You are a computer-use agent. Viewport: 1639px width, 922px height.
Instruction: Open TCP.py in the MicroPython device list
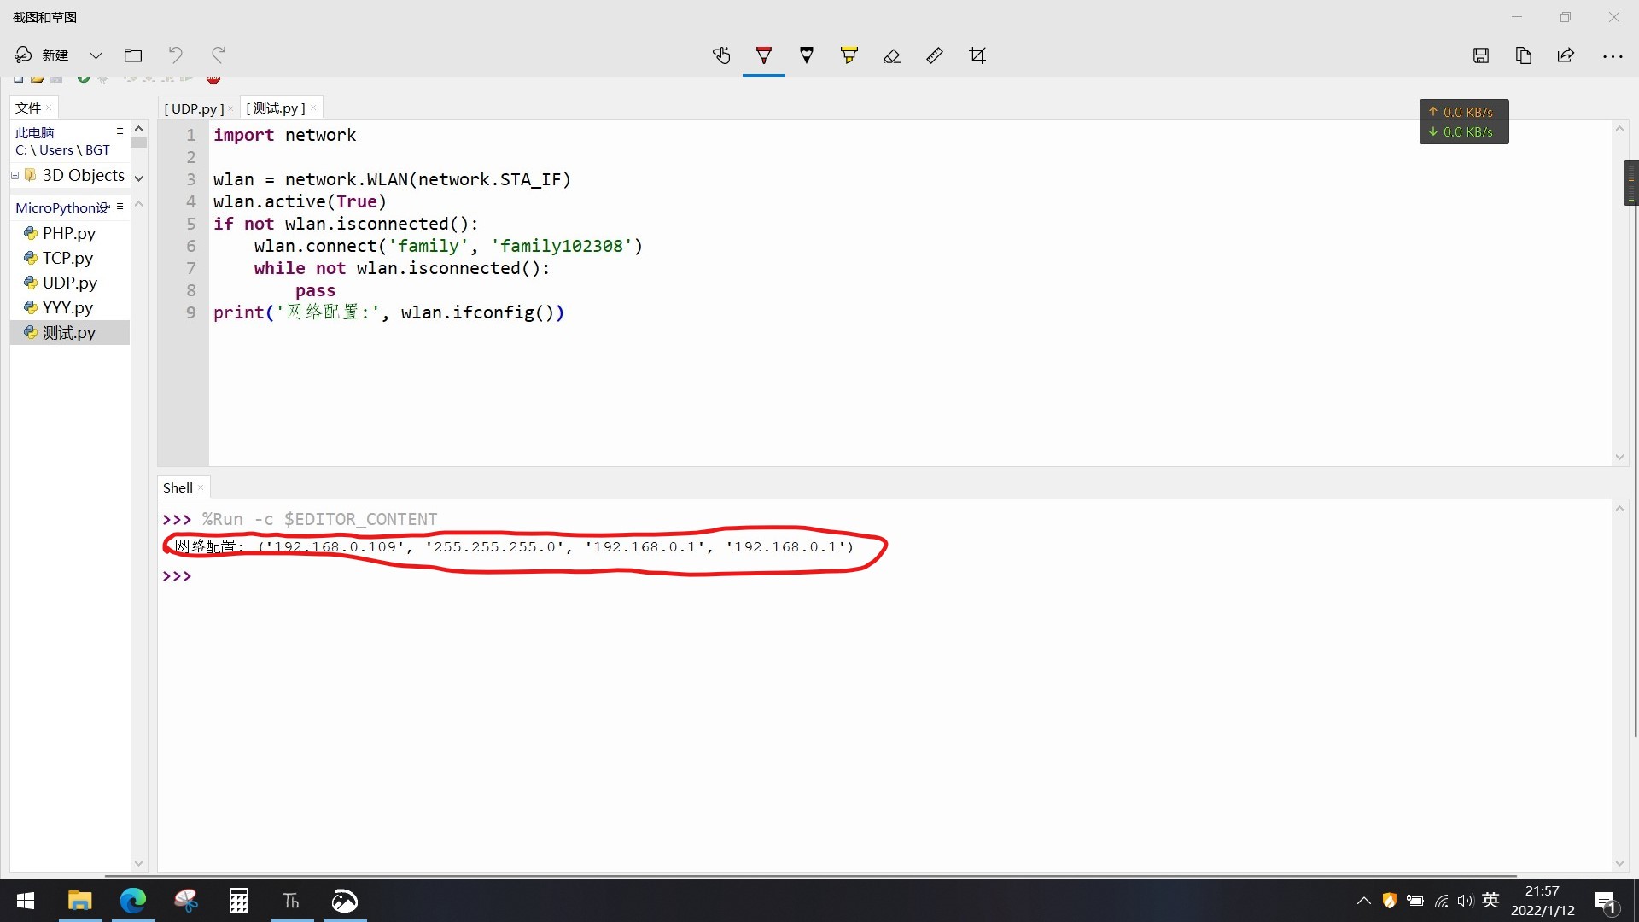coord(67,258)
